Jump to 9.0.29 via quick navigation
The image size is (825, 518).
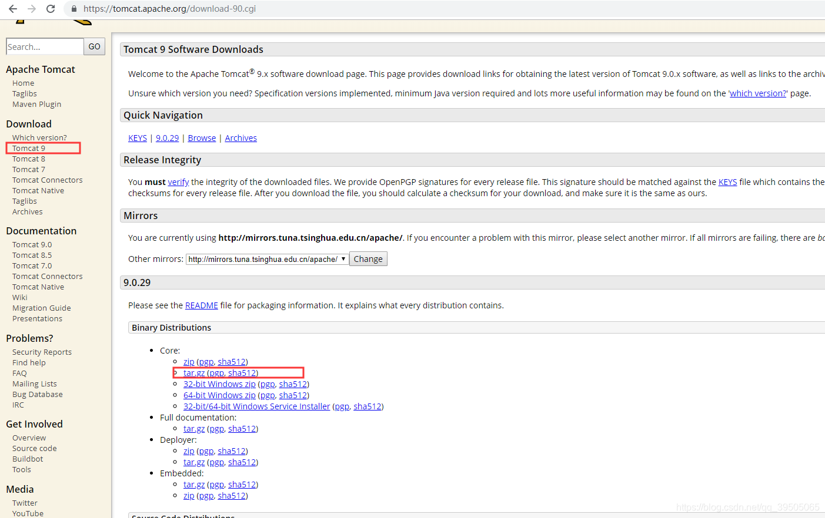pos(167,138)
